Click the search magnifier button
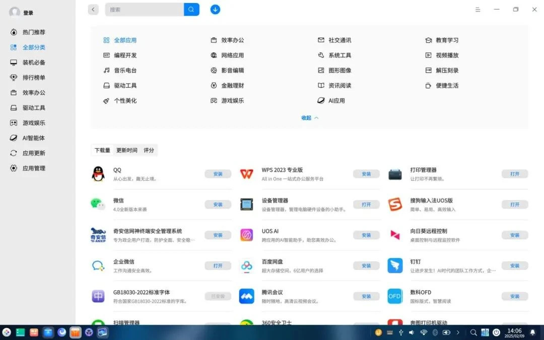 [x=191, y=10]
